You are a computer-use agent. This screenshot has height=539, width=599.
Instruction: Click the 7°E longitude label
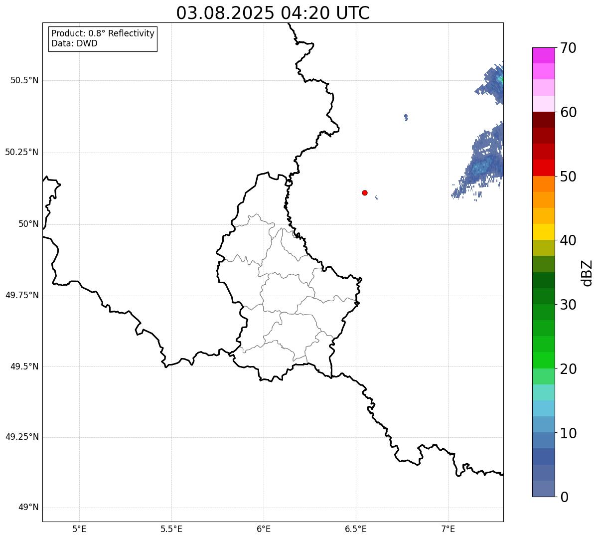click(x=449, y=529)
